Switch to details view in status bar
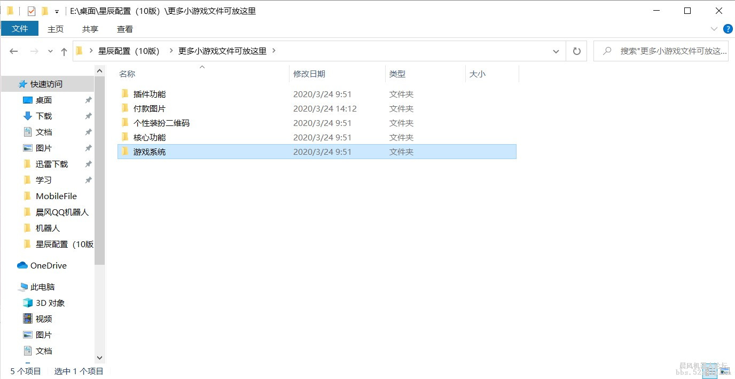Viewport: 735px width, 379px height. click(710, 370)
